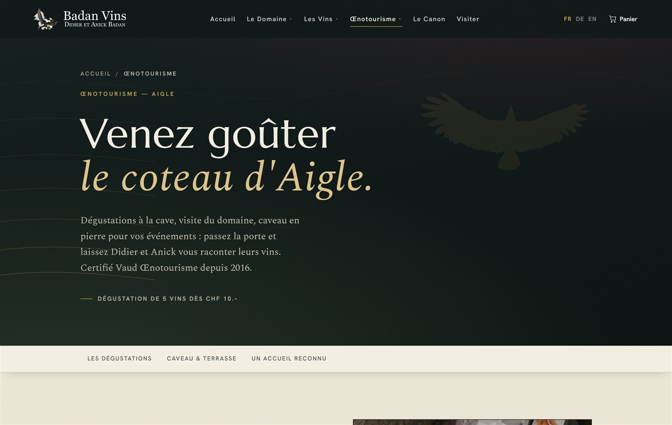
Task: Jump to the Les Dégustations section
Action: pyautogui.click(x=120, y=359)
